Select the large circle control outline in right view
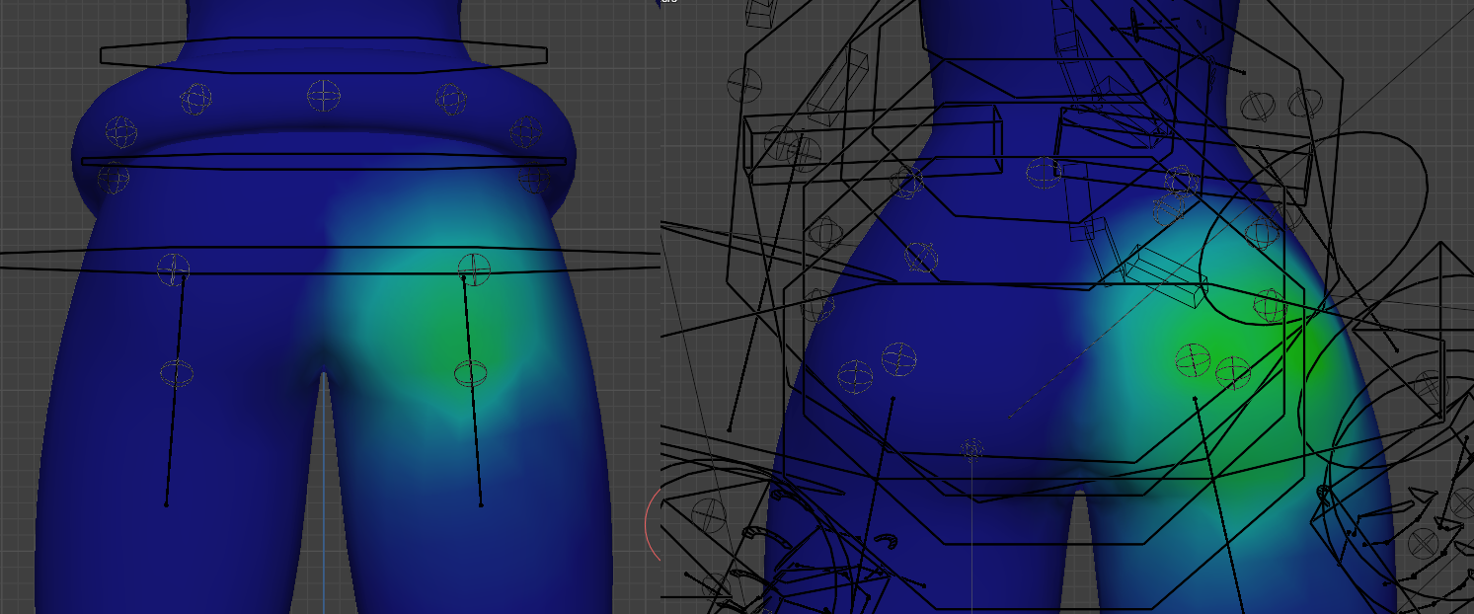The height and width of the screenshot is (614, 1474). pyautogui.click(x=1313, y=229)
